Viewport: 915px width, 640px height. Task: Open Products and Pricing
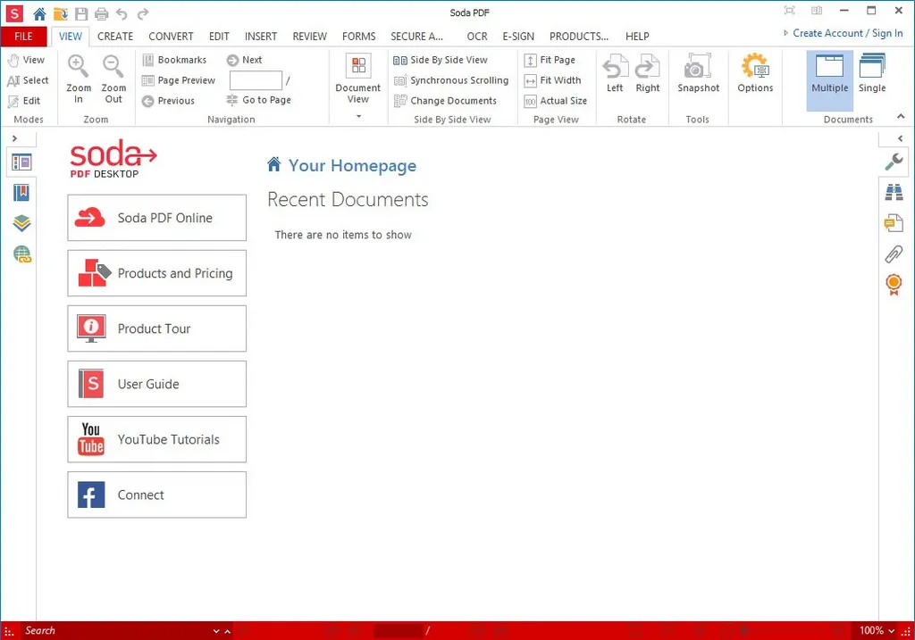coord(157,273)
